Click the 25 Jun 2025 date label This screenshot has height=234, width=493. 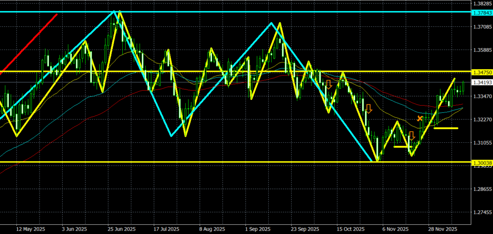pos(121,229)
